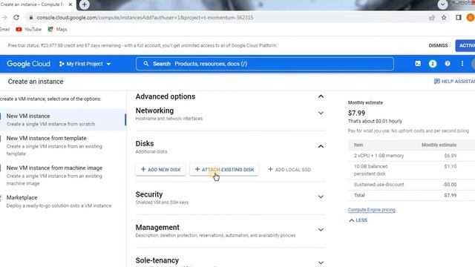Select Marketplace option
475x267 pixels.
63,201
